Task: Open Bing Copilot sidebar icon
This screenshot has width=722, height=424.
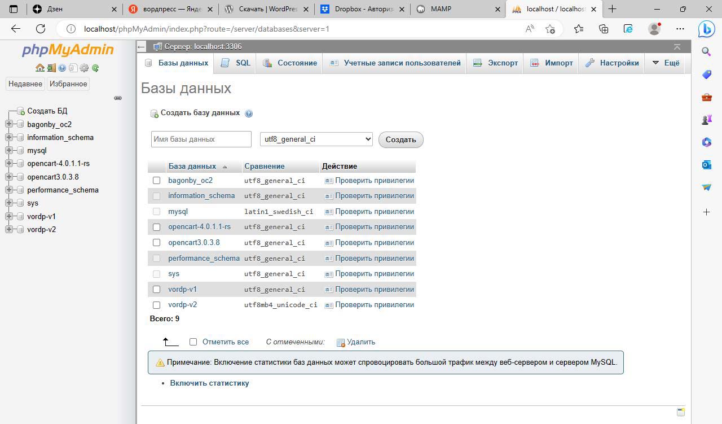Action: [706, 29]
